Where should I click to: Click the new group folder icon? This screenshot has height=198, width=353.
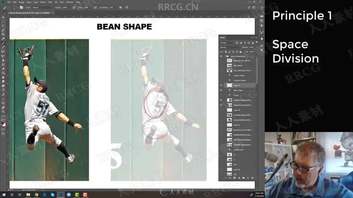(x=244, y=178)
